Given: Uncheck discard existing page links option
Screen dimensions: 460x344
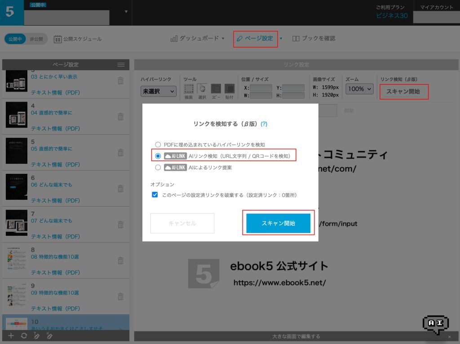Looking at the screenshot, I should tap(155, 195).
